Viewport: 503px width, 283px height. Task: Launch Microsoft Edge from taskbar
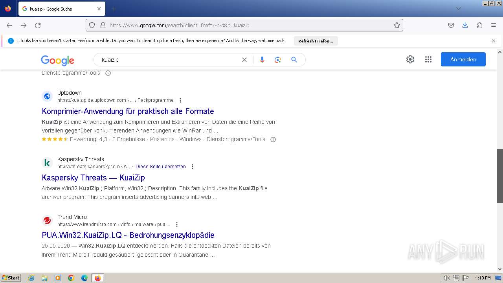click(x=84, y=278)
